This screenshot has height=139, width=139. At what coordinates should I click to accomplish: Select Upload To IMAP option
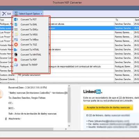pyautogui.click(x=29, y=65)
